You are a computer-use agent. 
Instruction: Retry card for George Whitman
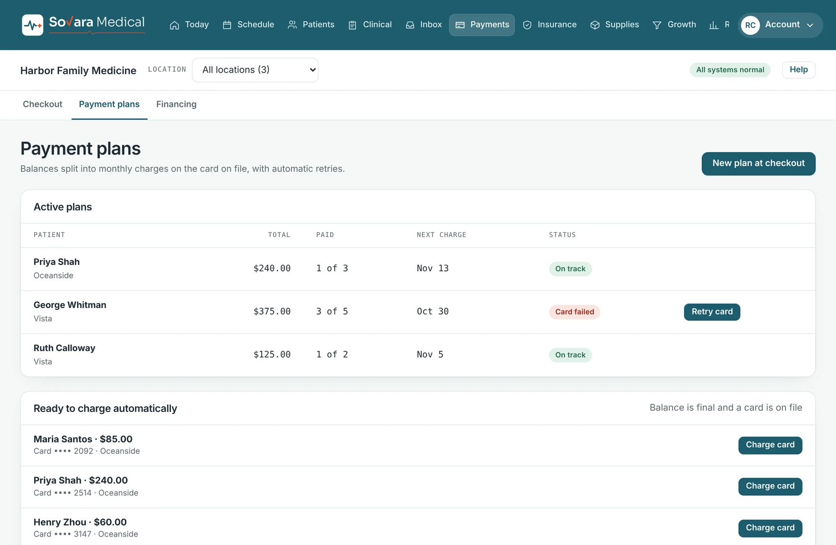tap(712, 312)
